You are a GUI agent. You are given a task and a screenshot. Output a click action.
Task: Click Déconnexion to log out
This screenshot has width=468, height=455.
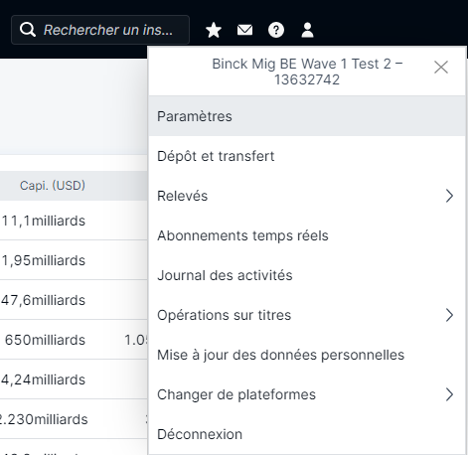click(307, 434)
